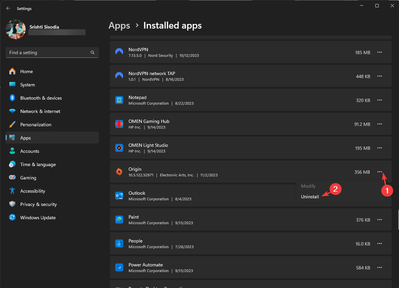This screenshot has width=399, height=288.
Task: Click the Find a setting search box
Action: pos(52,52)
